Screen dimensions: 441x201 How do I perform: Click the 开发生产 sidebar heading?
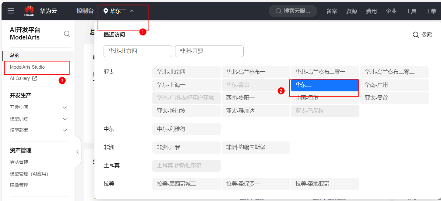(x=20, y=95)
